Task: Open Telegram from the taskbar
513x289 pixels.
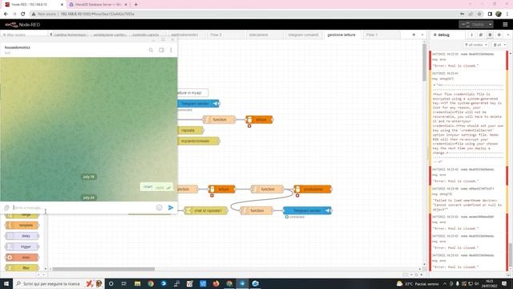Action: coord(242,283)
